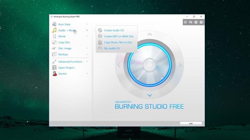Image resolution: width=250 pixels, height=140 pixels.
Task: Choose Create MP3 or WMA Disc
Action: click(x=119, y=36)
